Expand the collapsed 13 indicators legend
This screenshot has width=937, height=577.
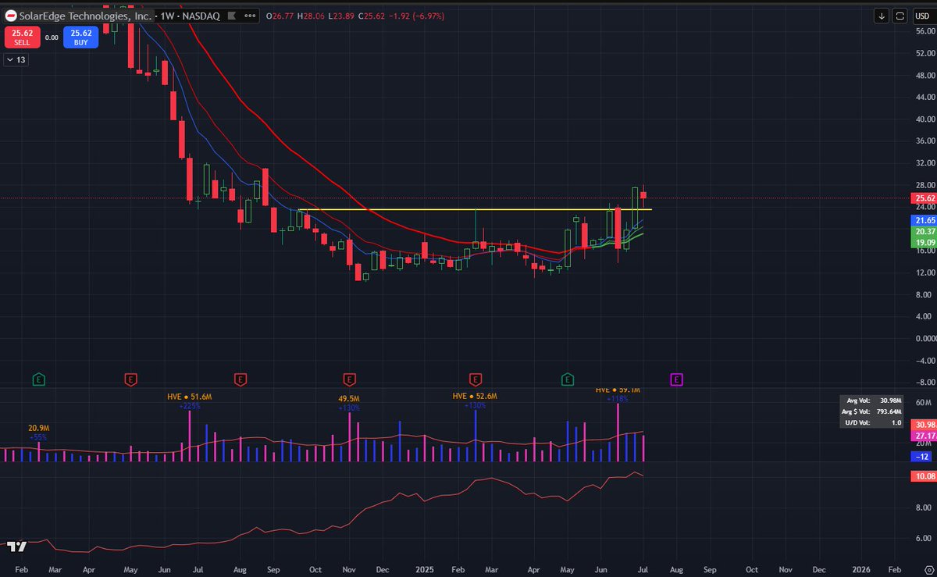pos(16,59)
